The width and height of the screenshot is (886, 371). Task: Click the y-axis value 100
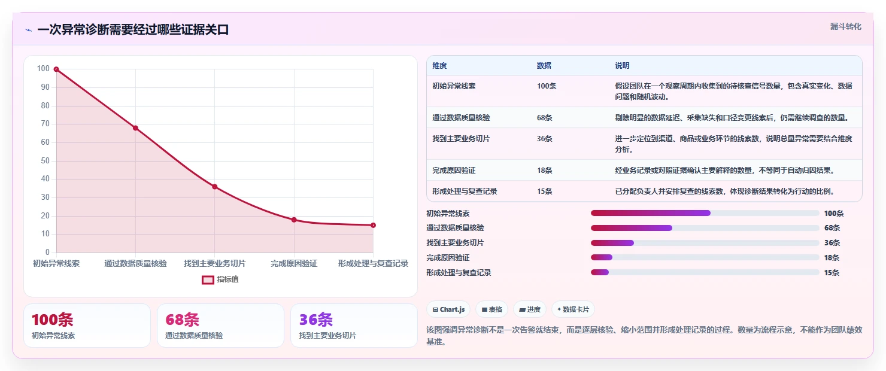click(43, 69)
